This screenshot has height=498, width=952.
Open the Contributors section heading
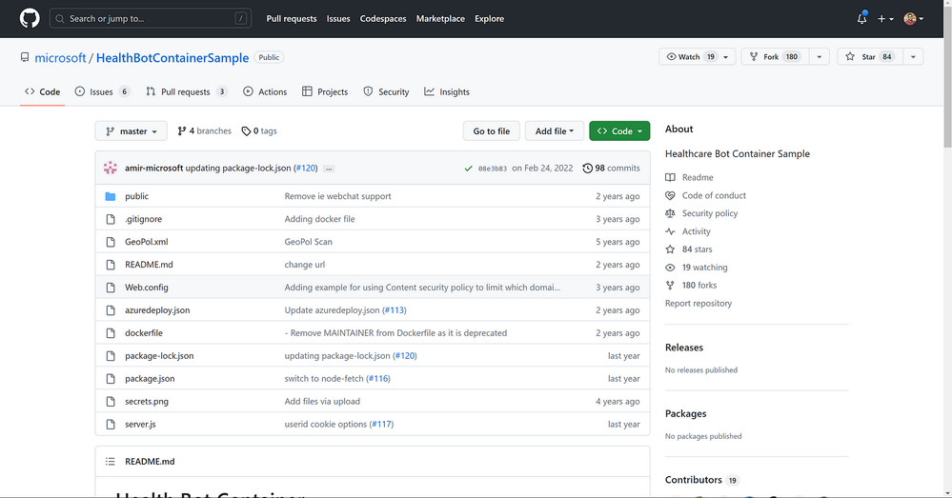coord(694,479)
